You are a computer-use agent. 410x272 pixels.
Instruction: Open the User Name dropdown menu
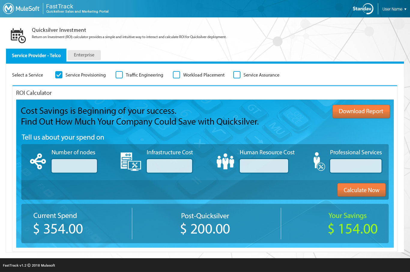coord(394,9)
